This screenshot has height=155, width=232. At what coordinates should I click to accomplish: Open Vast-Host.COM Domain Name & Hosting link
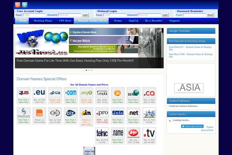point(191,55)
